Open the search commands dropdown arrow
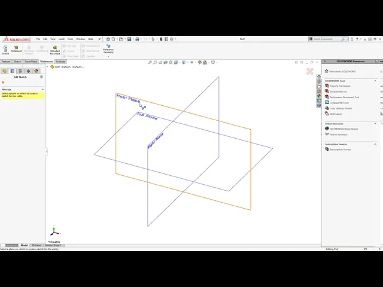Screen dimensions: 383x287 (347, 39)
